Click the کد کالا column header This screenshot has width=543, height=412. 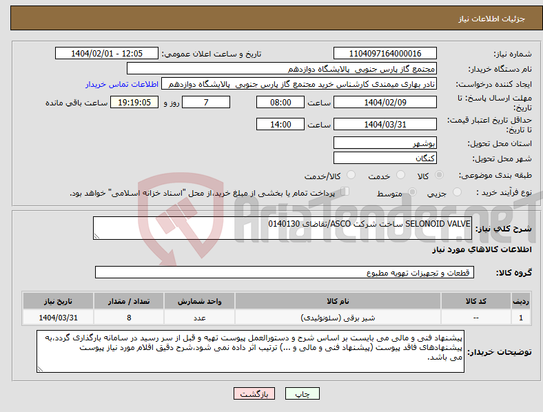click(x=476, y=301)
